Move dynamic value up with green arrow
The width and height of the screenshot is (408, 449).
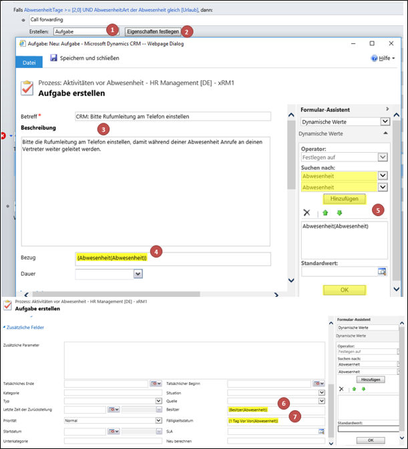pyautogui.click(x=326, y=212)
